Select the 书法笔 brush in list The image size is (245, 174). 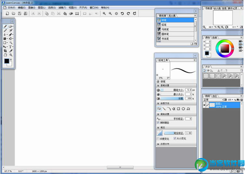[175, 39]
